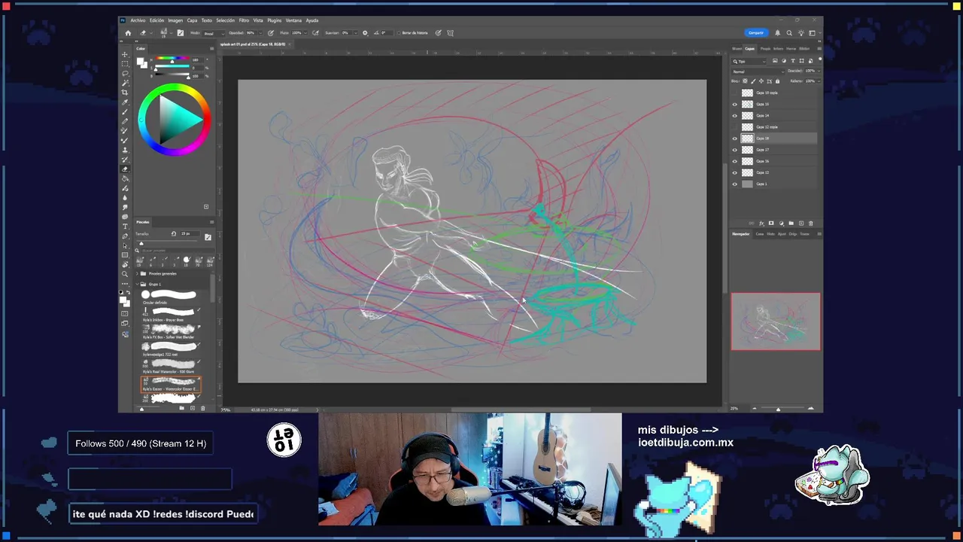The height and width of the screenshot is (542, 963).
Task: Select the Rectangular Marquee tool
Action: [125, 64]
